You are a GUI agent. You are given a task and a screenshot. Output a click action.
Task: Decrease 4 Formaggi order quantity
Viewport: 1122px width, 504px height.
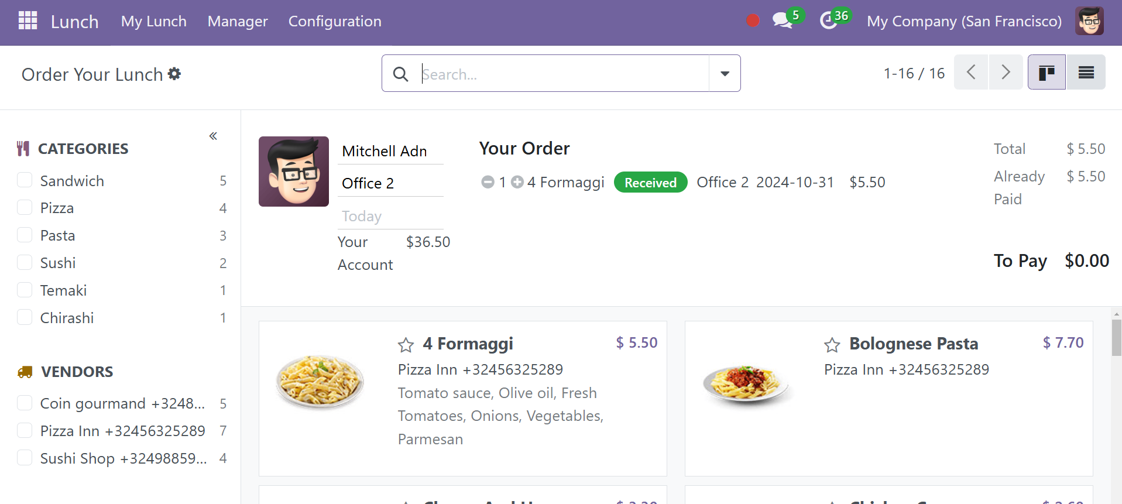pos(488,182)
